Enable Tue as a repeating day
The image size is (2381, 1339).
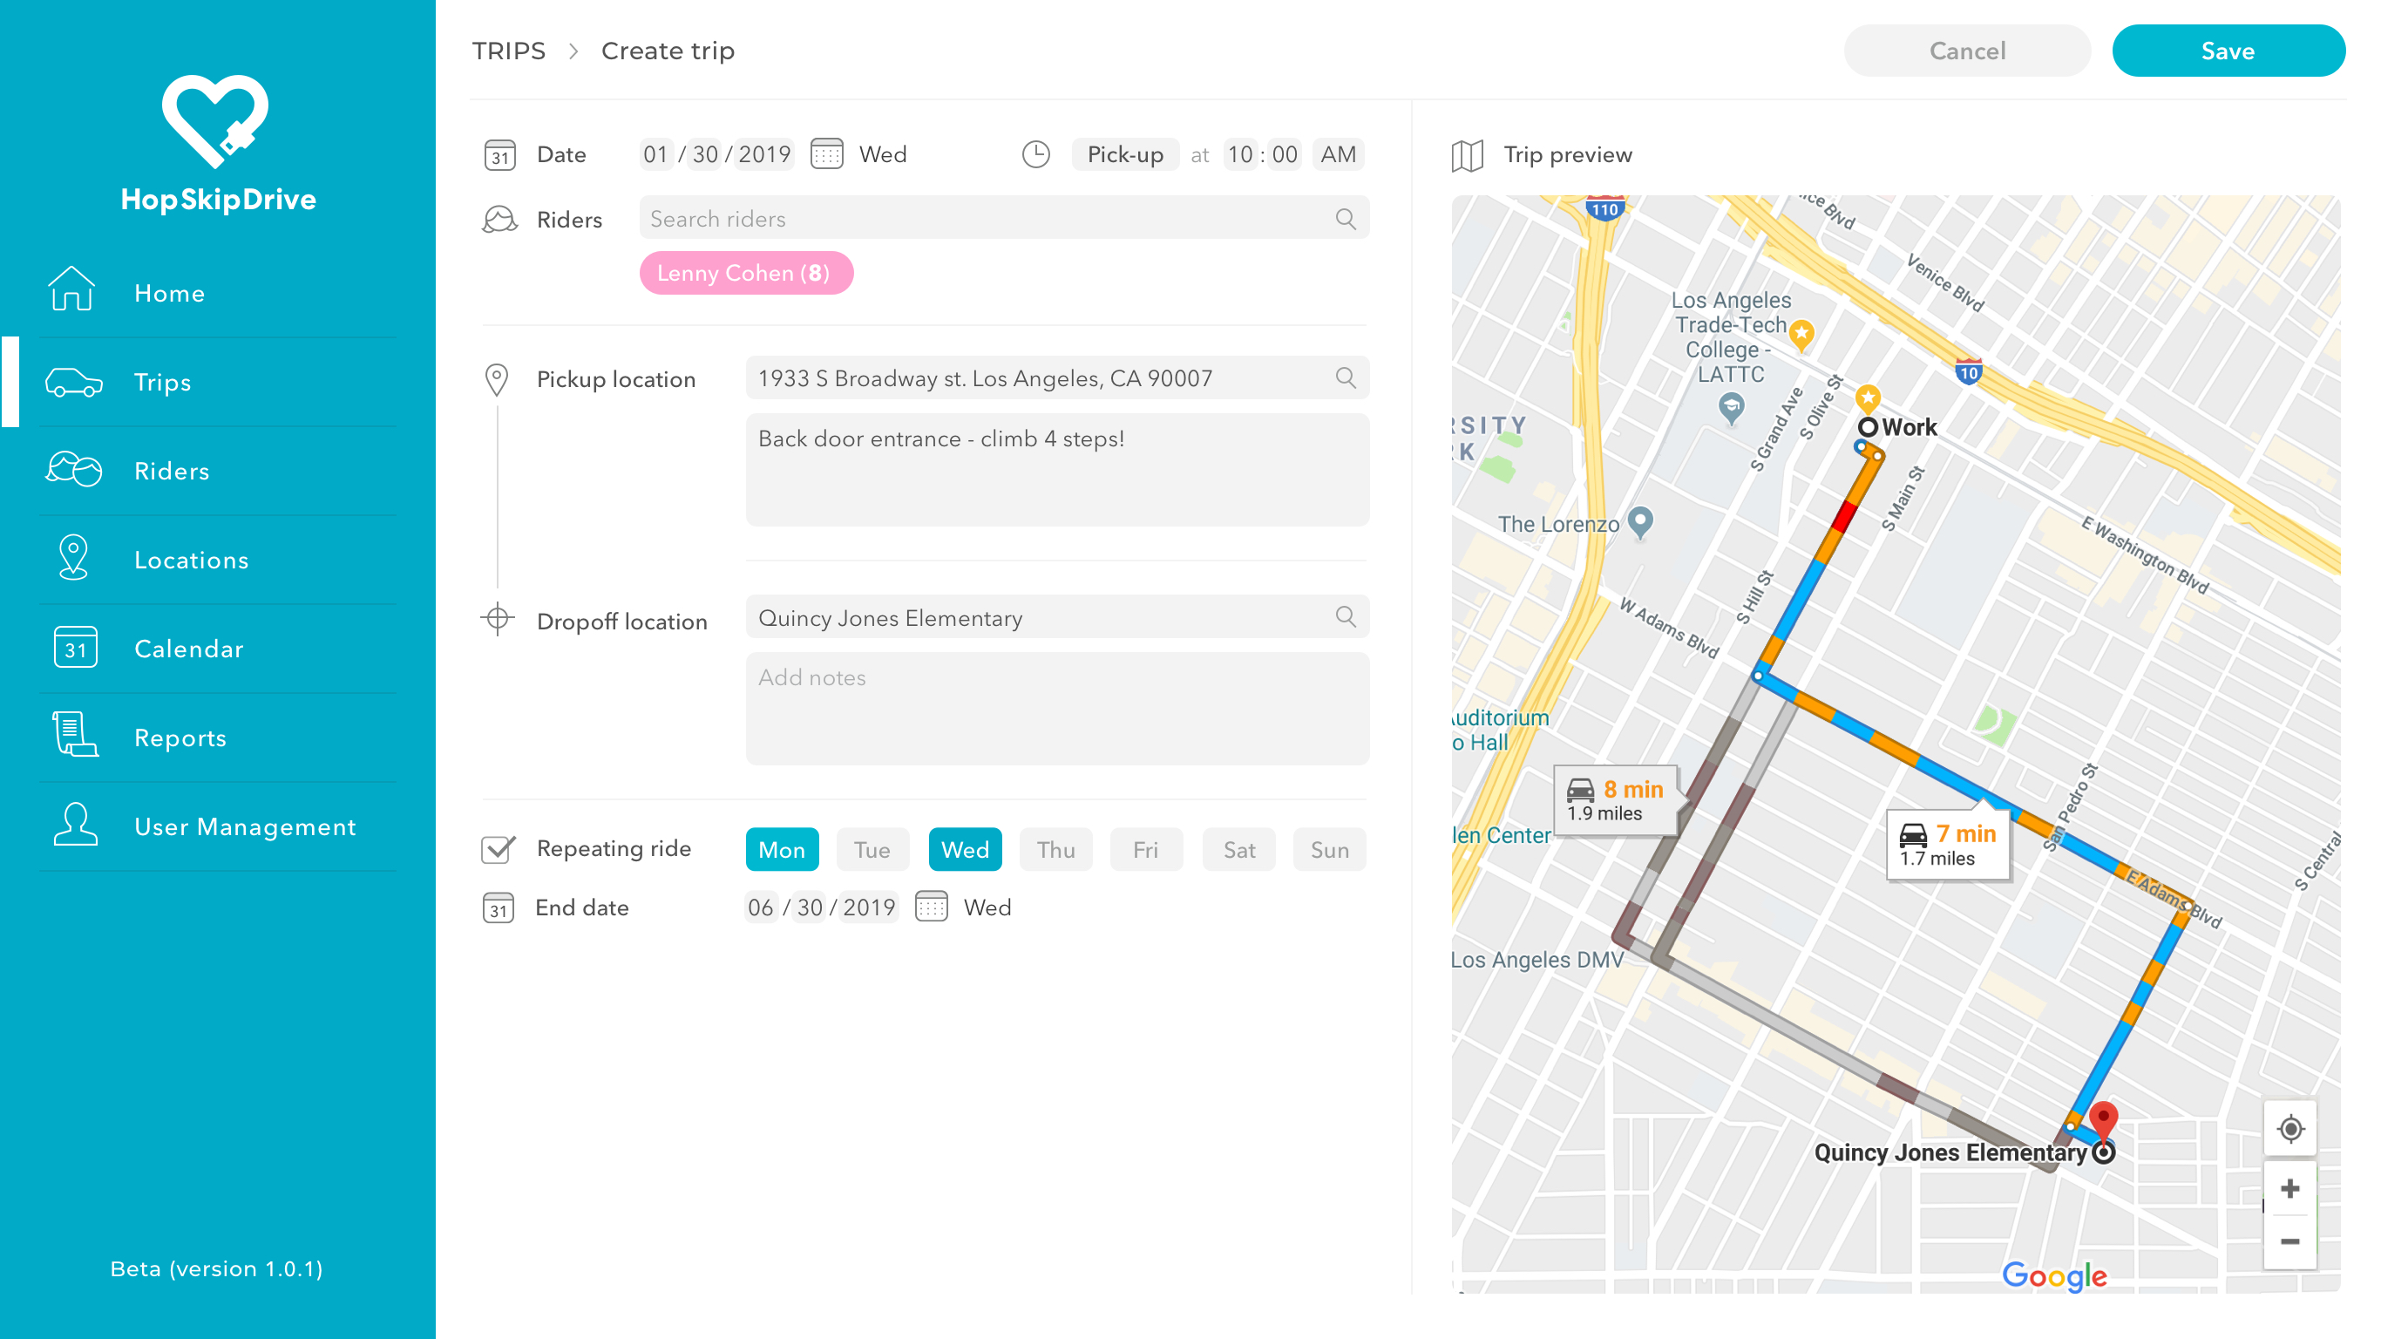(872, 849)
